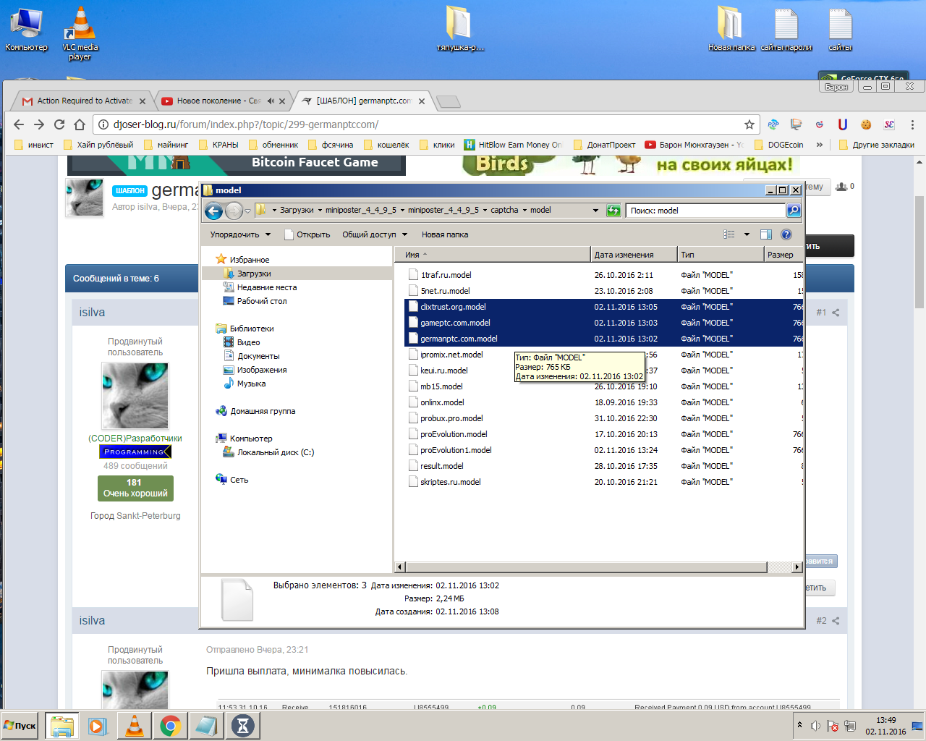Click Открыть in the Explorer toolbar
926x741 pixels.
coord(307,234)
